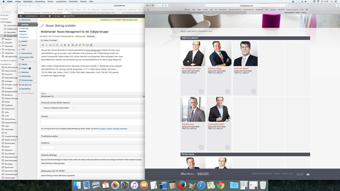Click the post title input field
The height and width of the screenshot is (191, 340).
point(93,32)
